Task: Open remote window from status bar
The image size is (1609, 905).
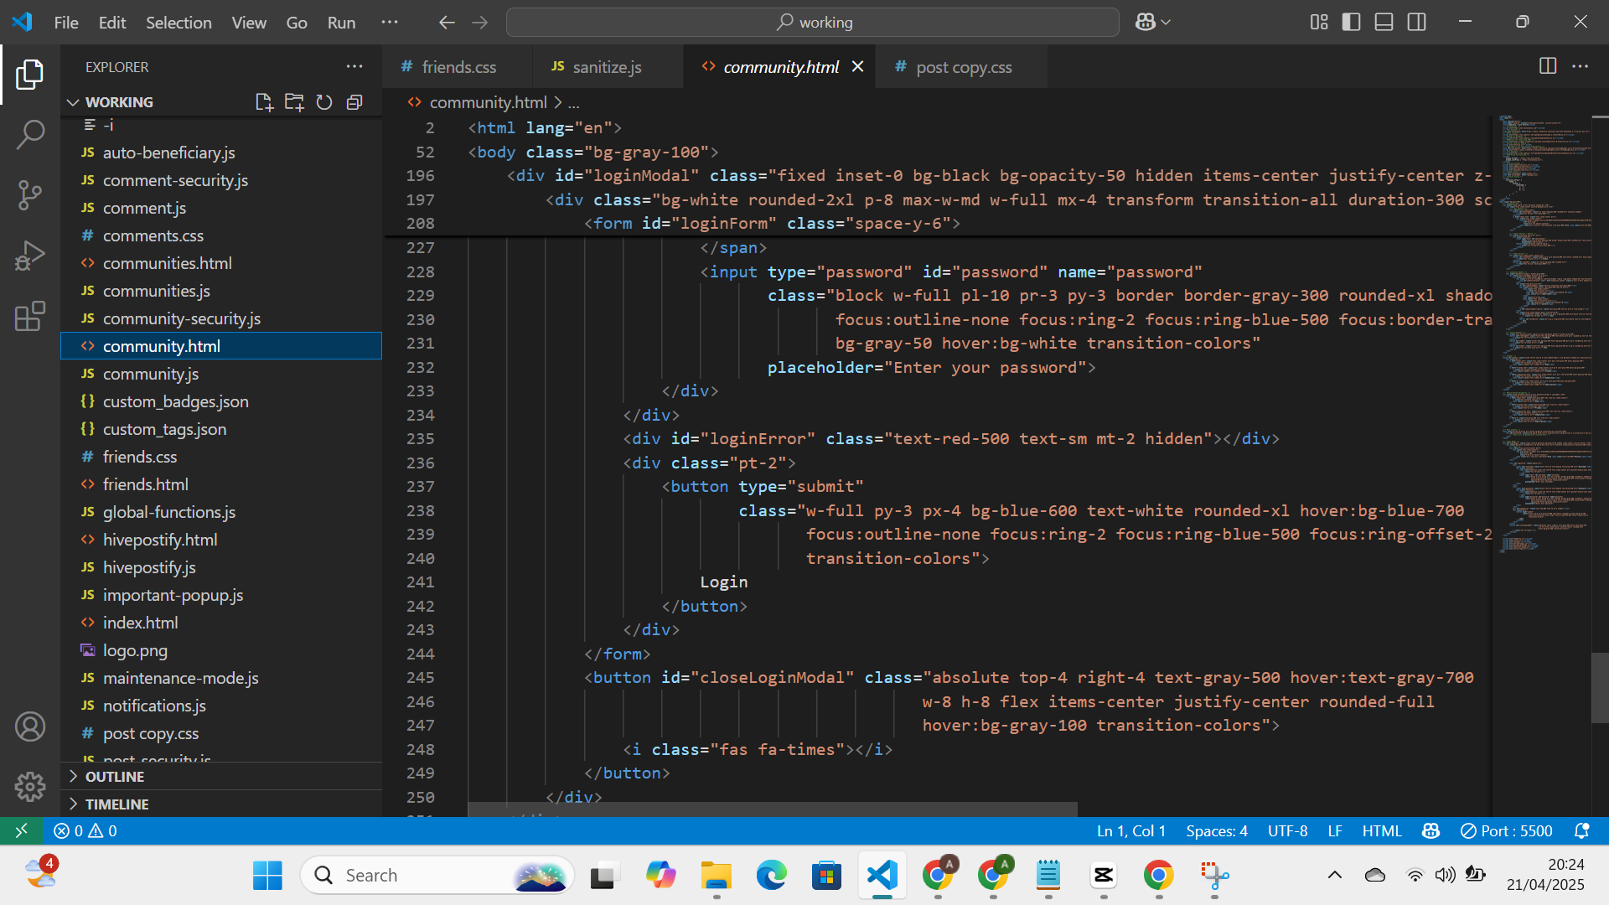Action: (x=21, y=830)
